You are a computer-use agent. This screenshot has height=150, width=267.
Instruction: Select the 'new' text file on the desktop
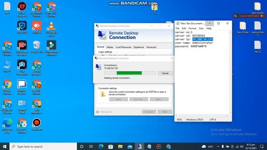click(x=7, y=8)
